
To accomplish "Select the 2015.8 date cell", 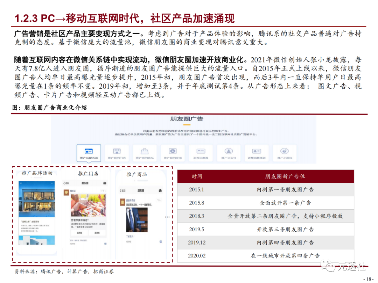I will [x=196, y=203].
